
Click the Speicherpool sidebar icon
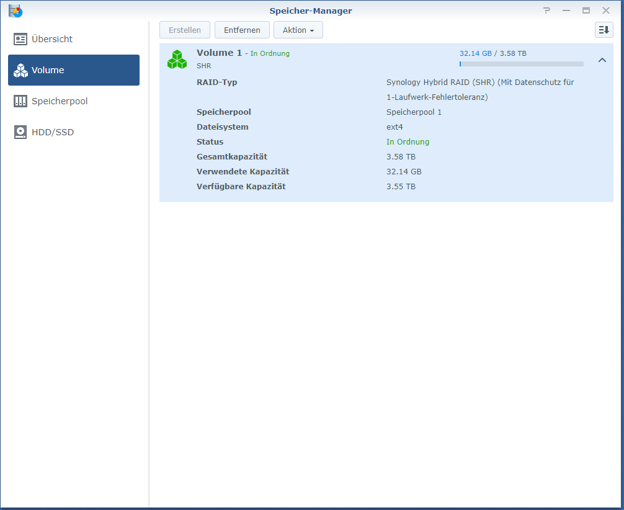(x=20, y=101)
